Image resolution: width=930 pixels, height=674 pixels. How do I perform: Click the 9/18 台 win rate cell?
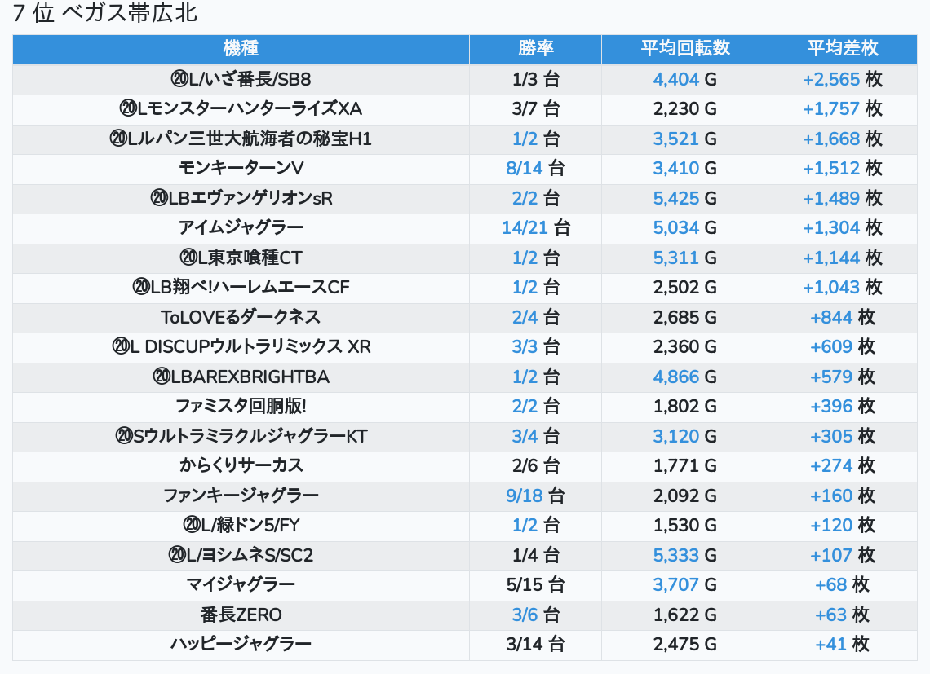(x=535, y=496)
